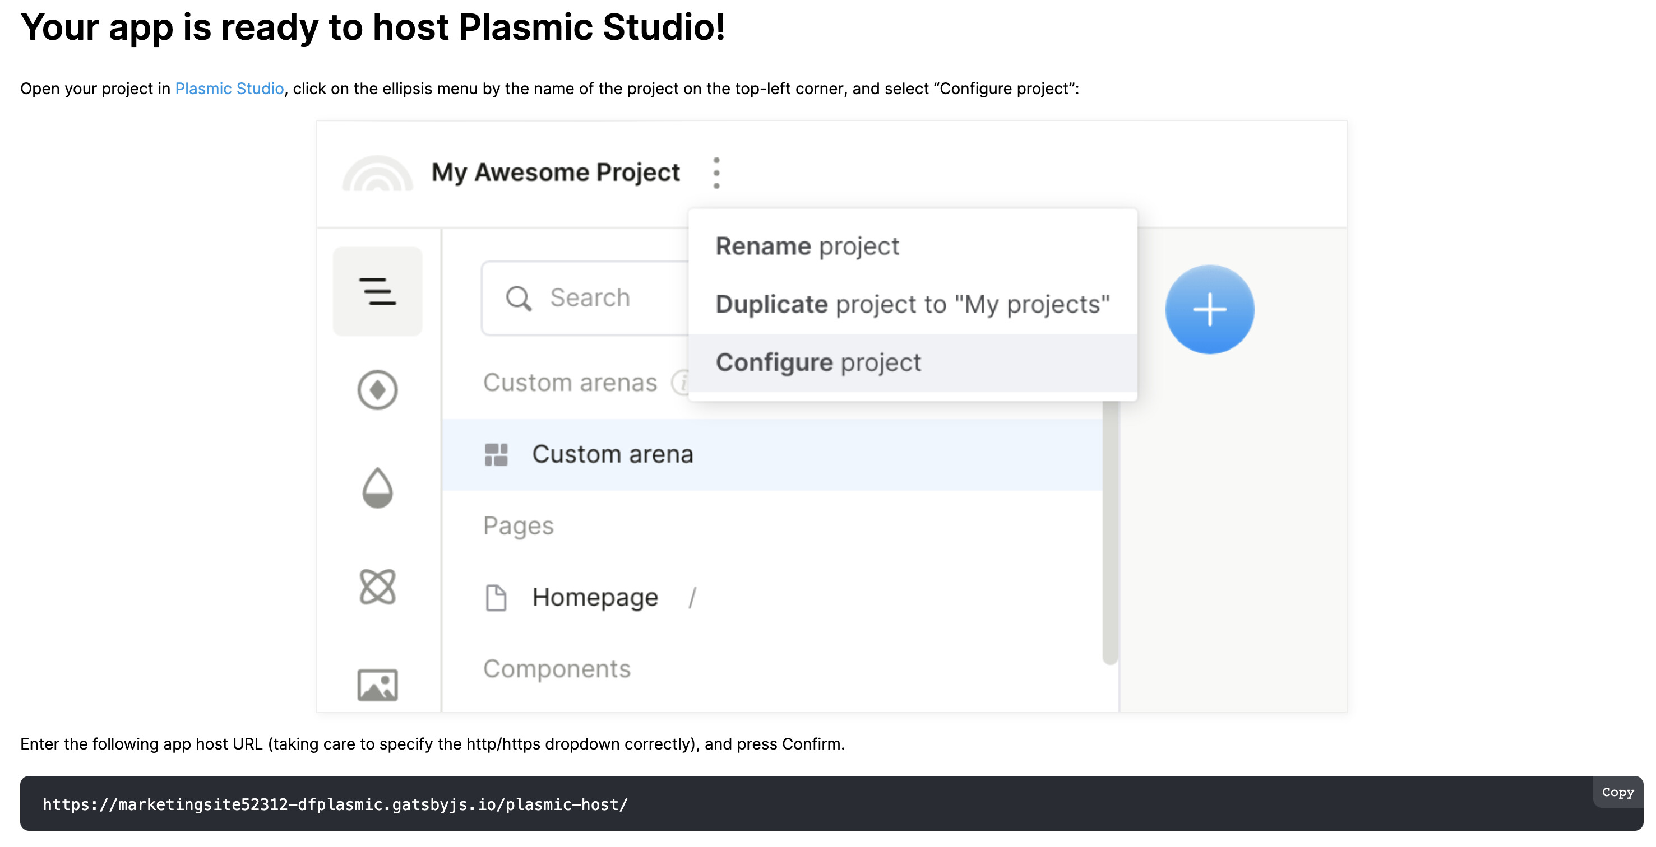Click the app host URL code text

[x=335, y=804]
